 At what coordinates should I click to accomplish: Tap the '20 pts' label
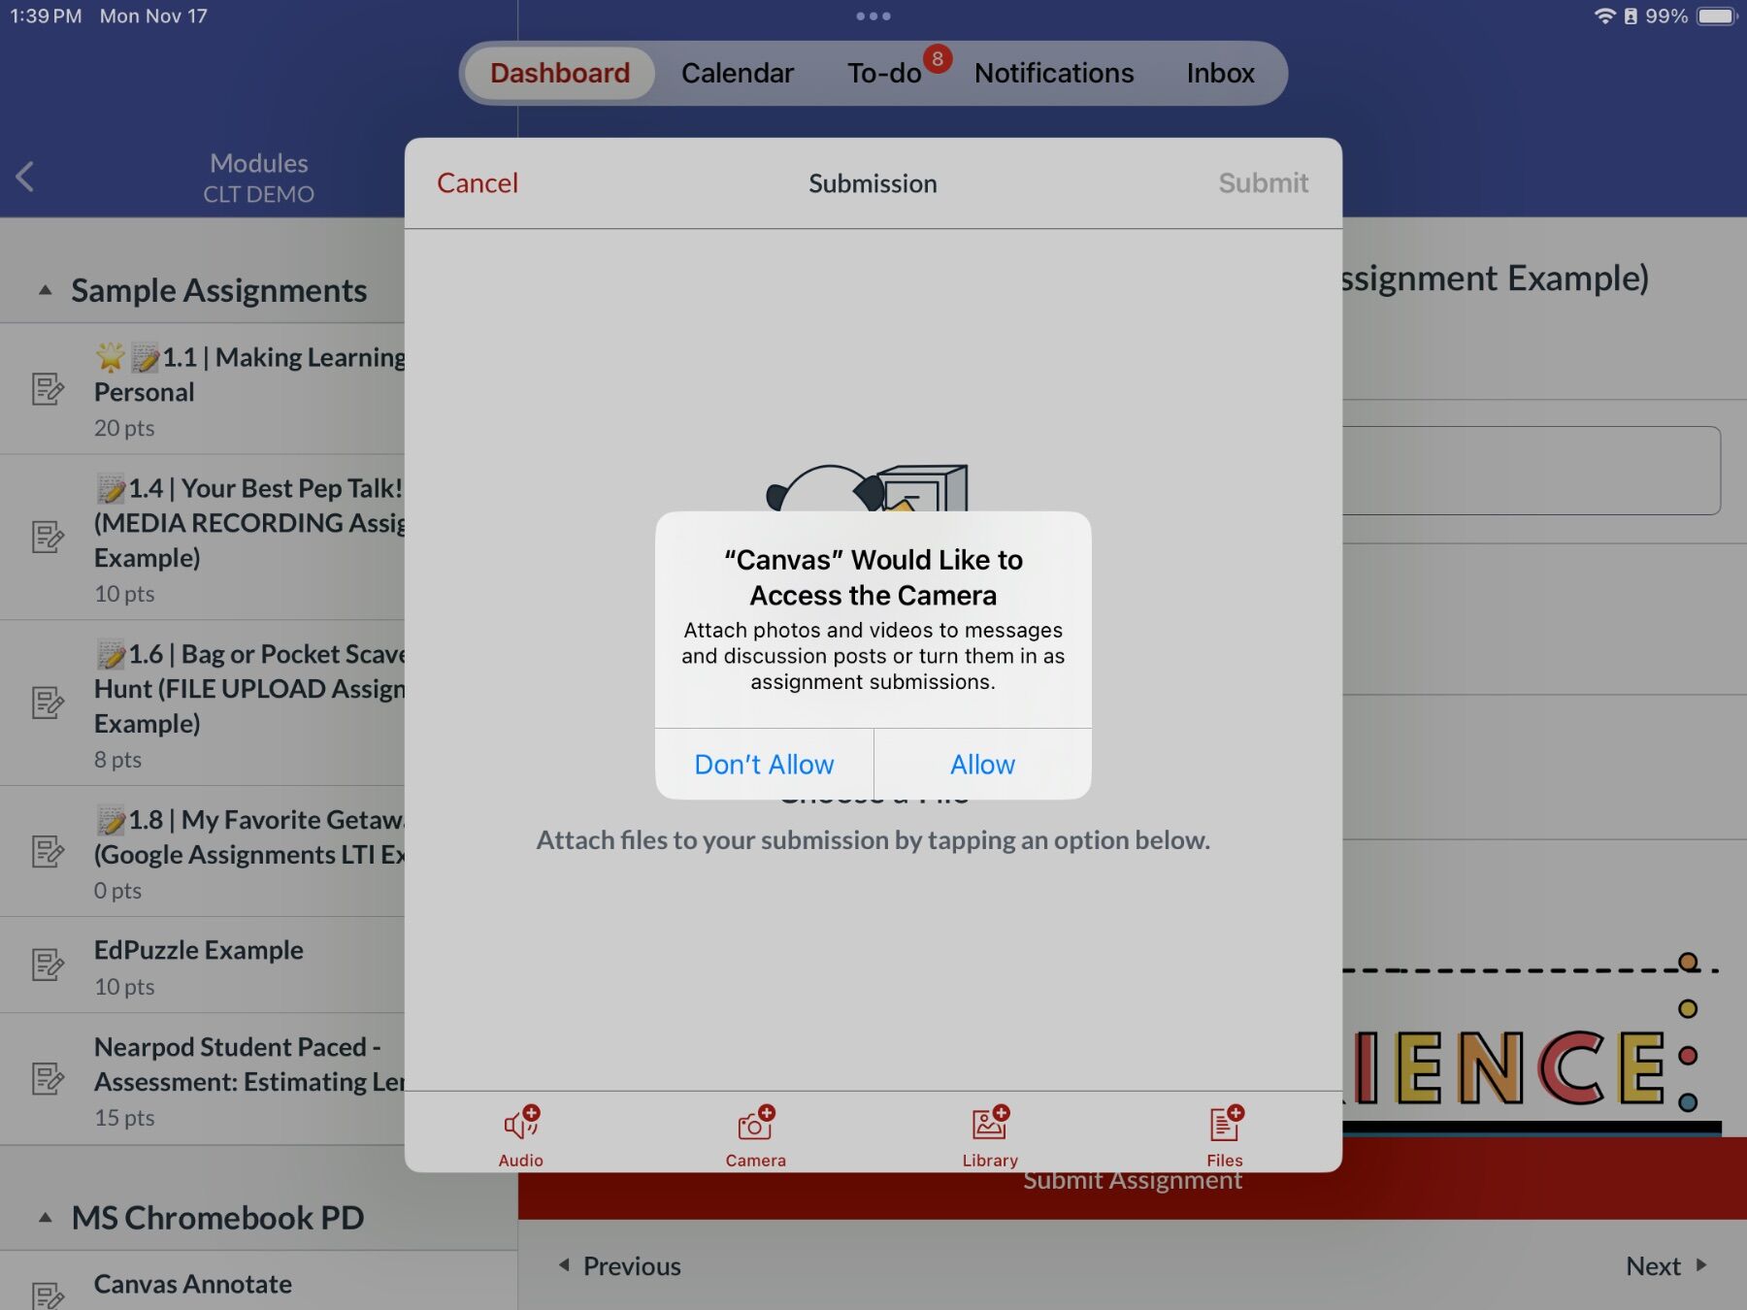(x=124, y=428)
